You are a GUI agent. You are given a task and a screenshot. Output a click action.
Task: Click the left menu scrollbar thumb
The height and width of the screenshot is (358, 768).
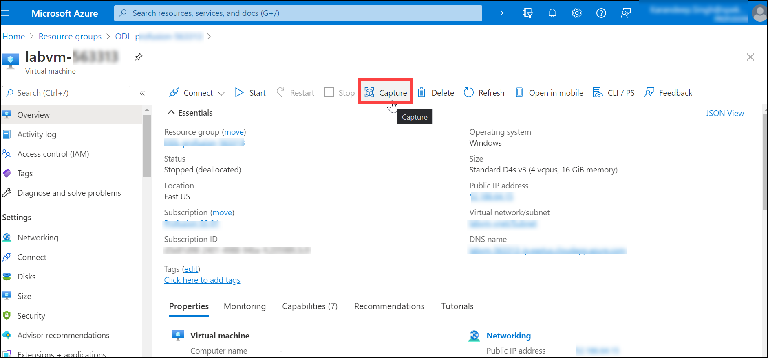click(147, 146)
